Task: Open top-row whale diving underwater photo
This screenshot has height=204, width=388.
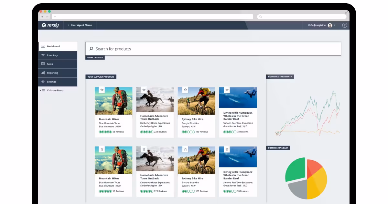Action: click(238, 97)
